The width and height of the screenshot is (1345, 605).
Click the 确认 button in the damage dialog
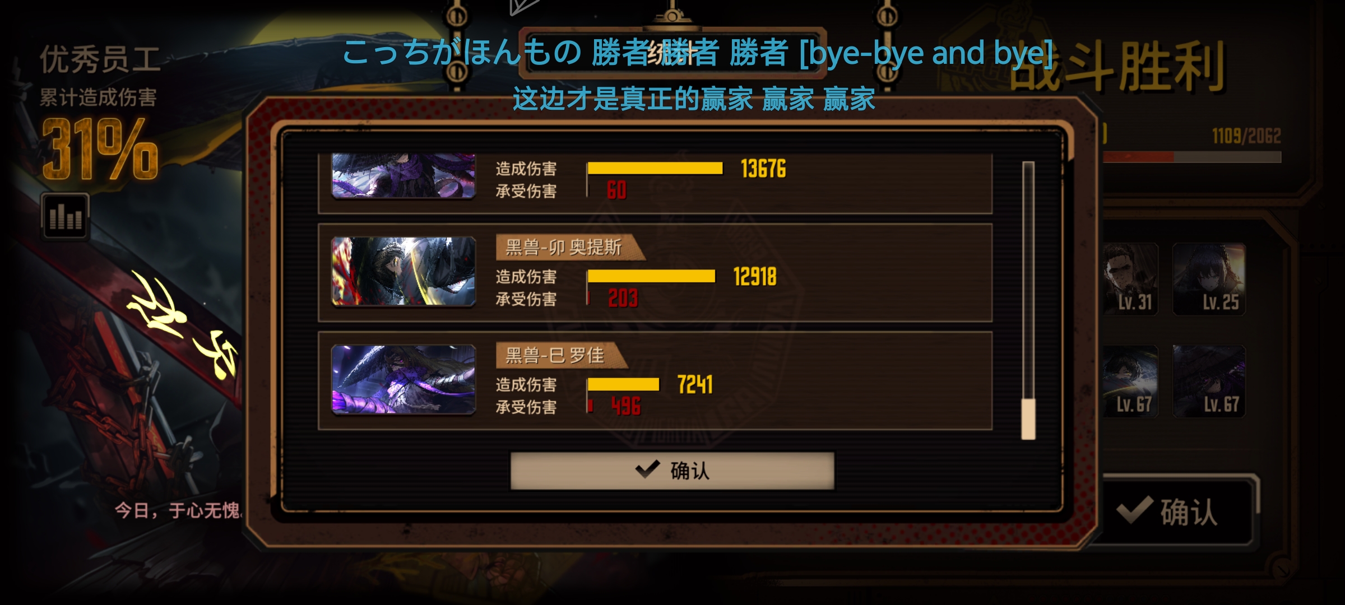672,471
